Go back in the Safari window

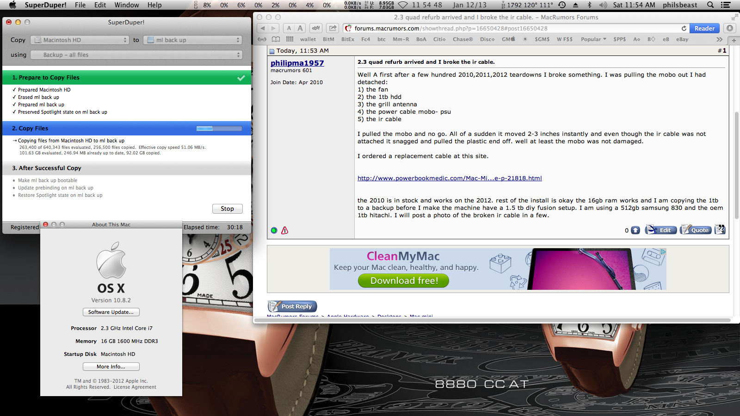coord(263,28)
